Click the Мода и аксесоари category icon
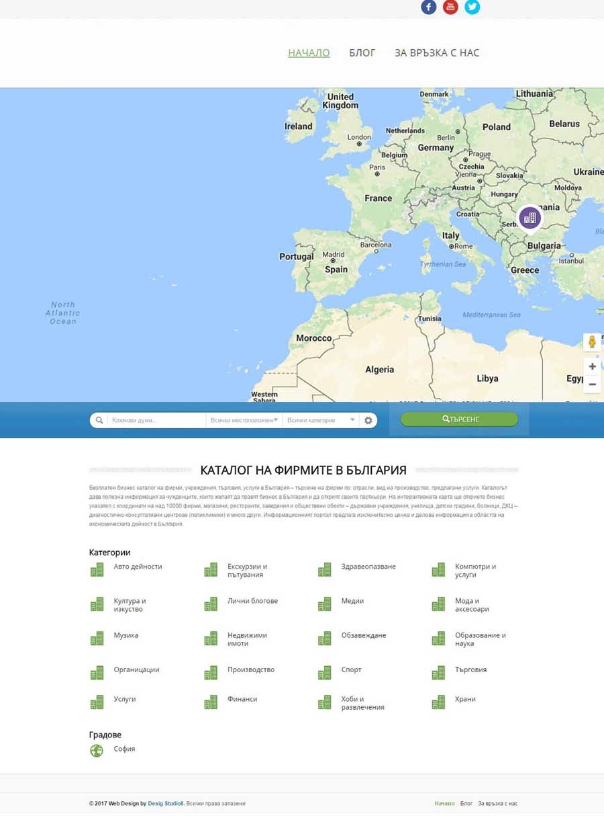The image size is (604, 816). pos(438,604)
